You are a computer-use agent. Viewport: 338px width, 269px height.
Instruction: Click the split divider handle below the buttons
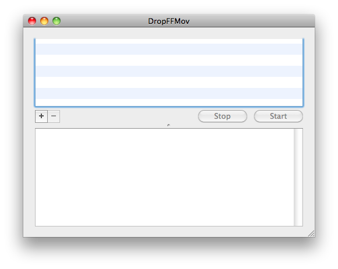pos(168,125)
